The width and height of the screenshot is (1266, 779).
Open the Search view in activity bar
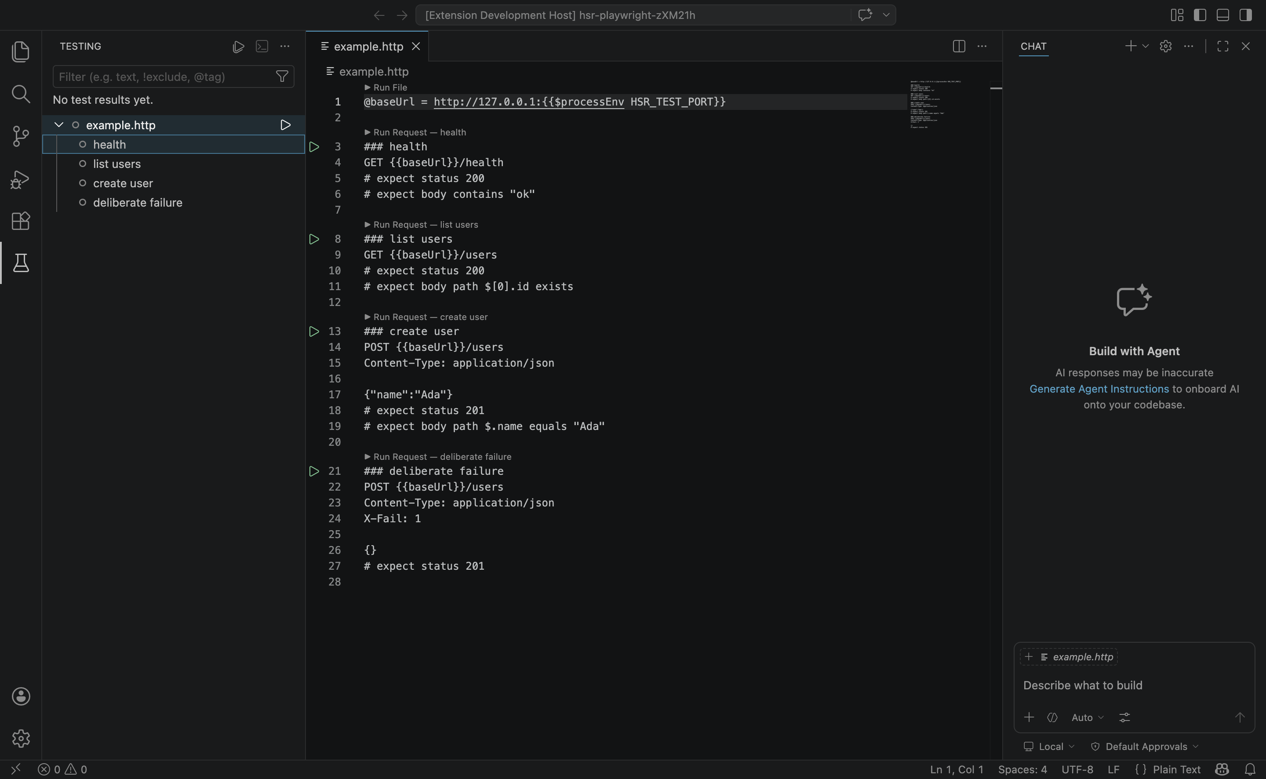21,94
